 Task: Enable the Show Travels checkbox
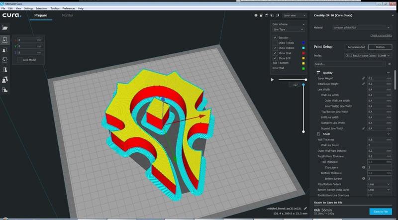click(275, 43)
